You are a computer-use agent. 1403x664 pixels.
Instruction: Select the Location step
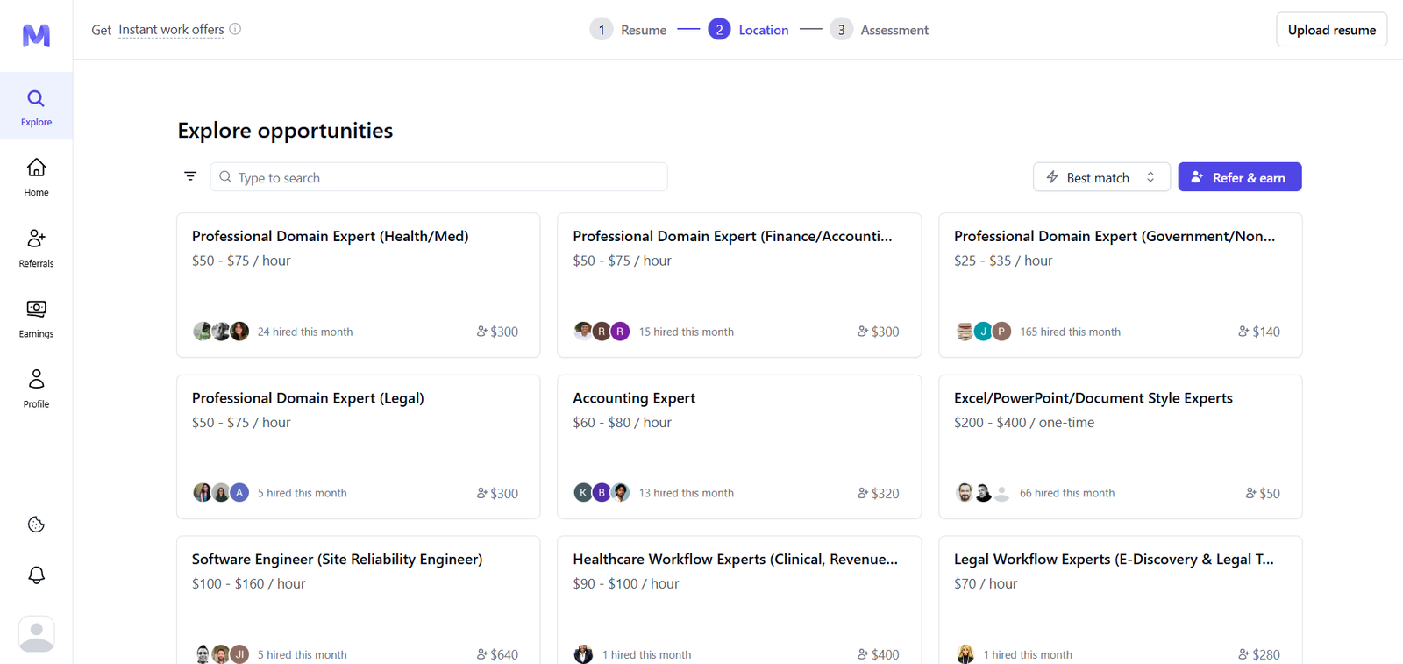(749, 30)
